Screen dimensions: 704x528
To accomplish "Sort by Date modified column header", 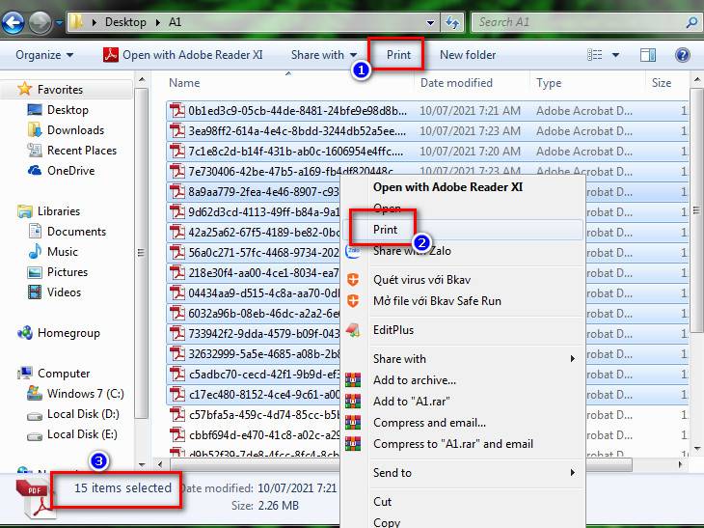I will (x=456, y=83).
